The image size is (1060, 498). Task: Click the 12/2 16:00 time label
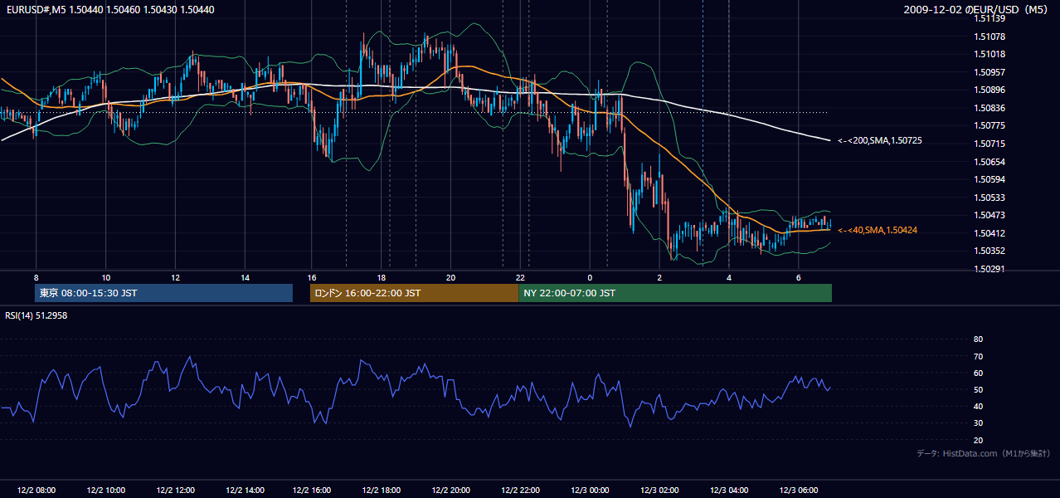coord(312,491)
